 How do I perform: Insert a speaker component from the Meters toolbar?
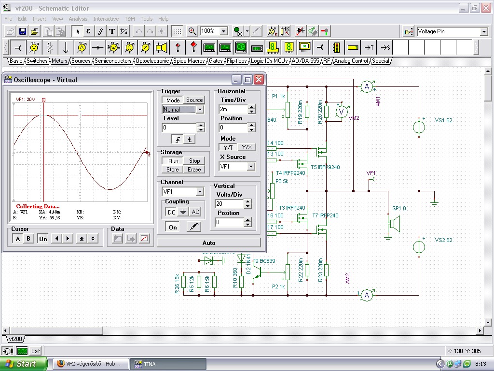pos(162,47)
